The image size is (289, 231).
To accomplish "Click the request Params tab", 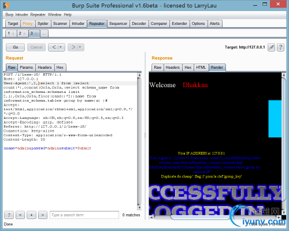I will (x=27, y=68).
